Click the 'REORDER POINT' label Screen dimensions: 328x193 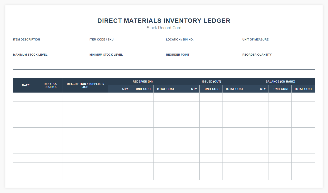coord(178,55)
